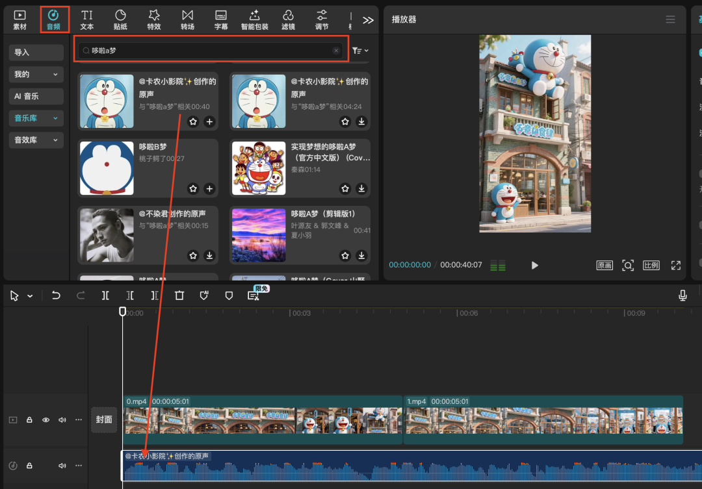Viewport: 702px width, 489px height.
Task: Hide the video track with eye icon
Action: 46,420
